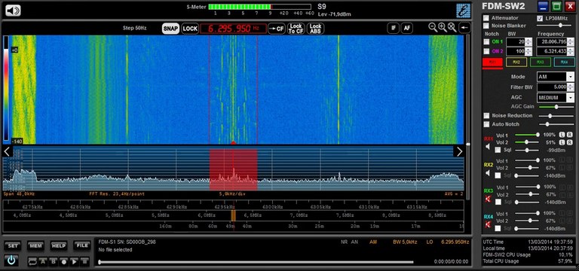Viewport: 579px width, 271px height.
Task: Zoom in the spectrum view
Action: click(442, 26)
